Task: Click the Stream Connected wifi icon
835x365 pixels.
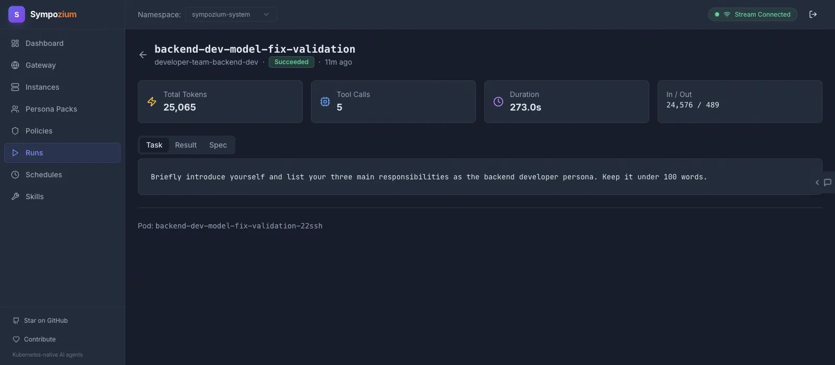Action: coord(726,15)
